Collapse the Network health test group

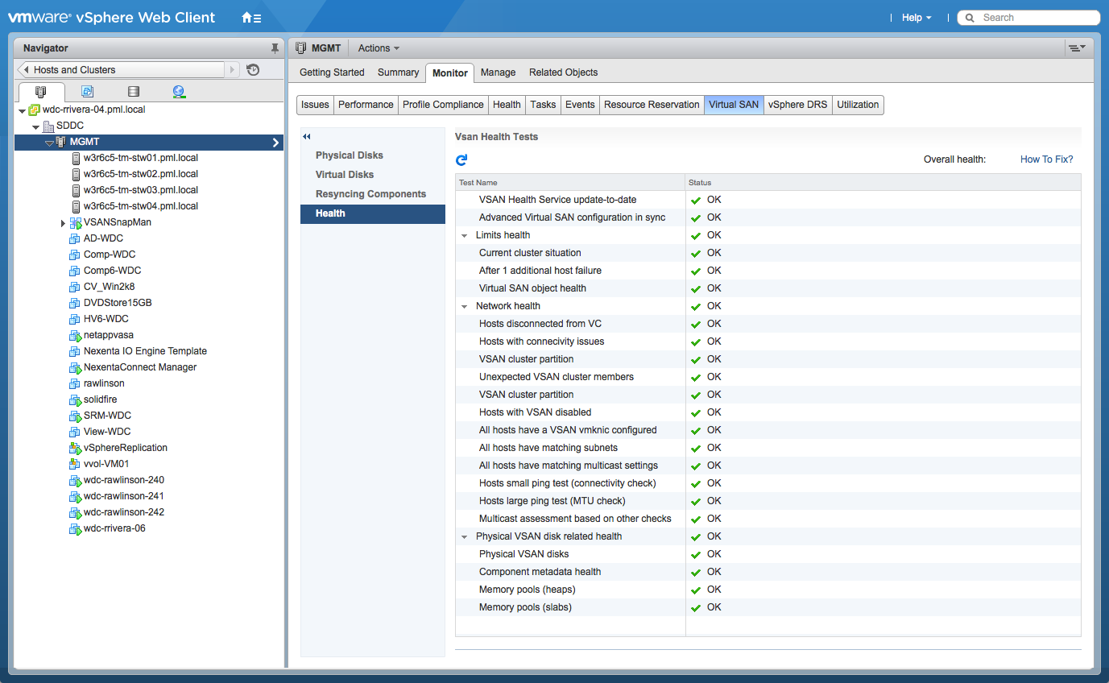pos(465,307)
